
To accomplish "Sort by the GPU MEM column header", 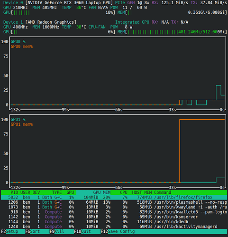I will point(102,192).
